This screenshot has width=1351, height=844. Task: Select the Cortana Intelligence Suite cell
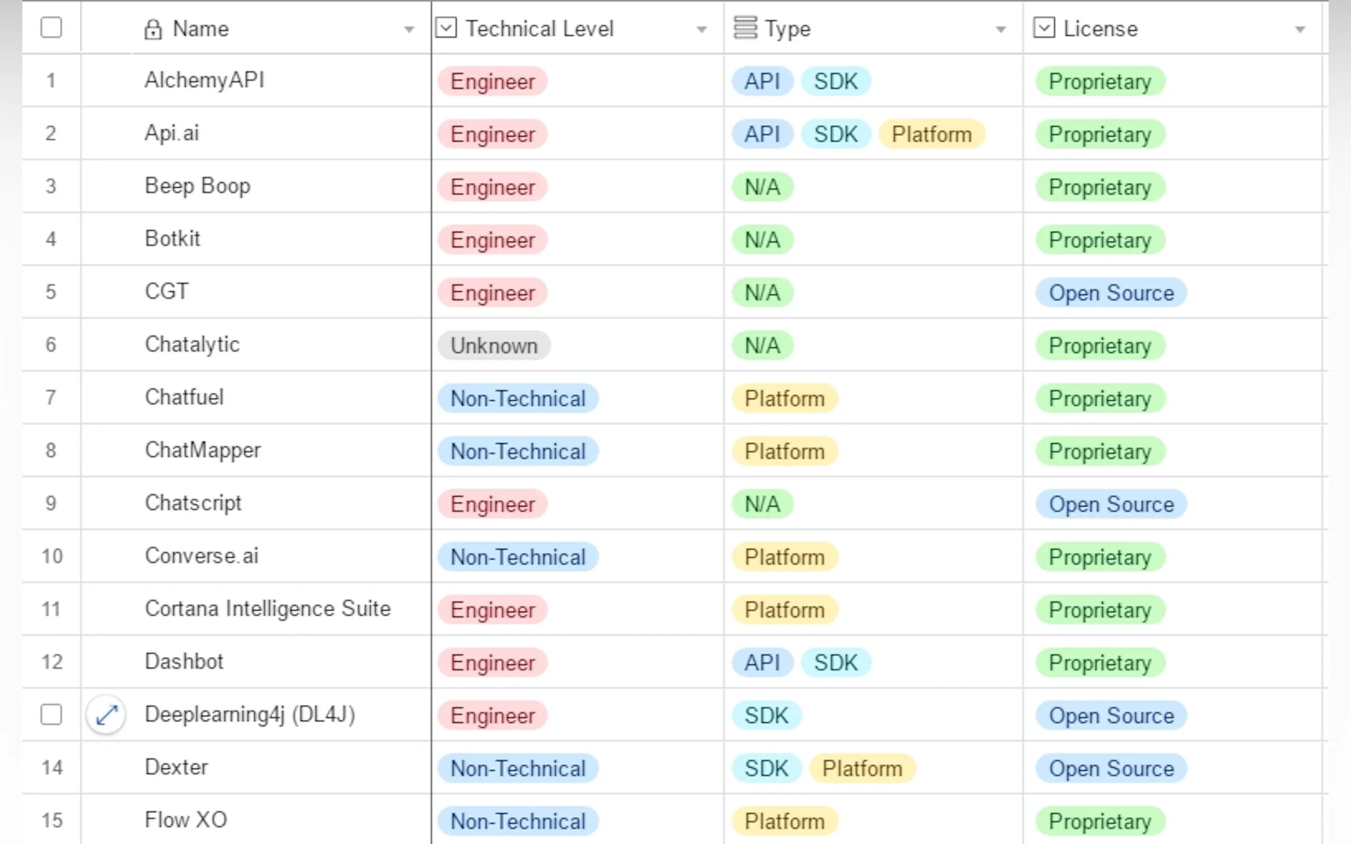point(268,609)
